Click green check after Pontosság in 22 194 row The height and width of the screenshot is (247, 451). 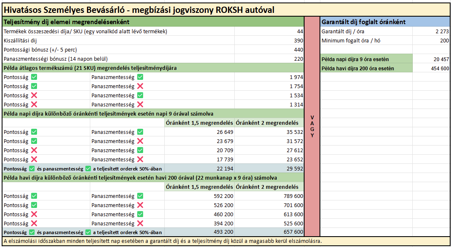pos(32,168)
